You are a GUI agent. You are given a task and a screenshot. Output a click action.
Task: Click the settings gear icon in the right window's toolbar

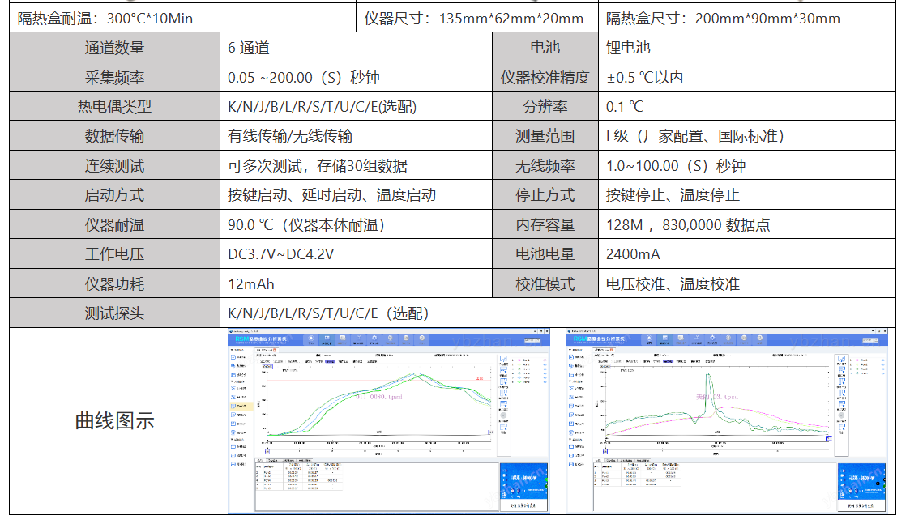[x=712, y=338]
